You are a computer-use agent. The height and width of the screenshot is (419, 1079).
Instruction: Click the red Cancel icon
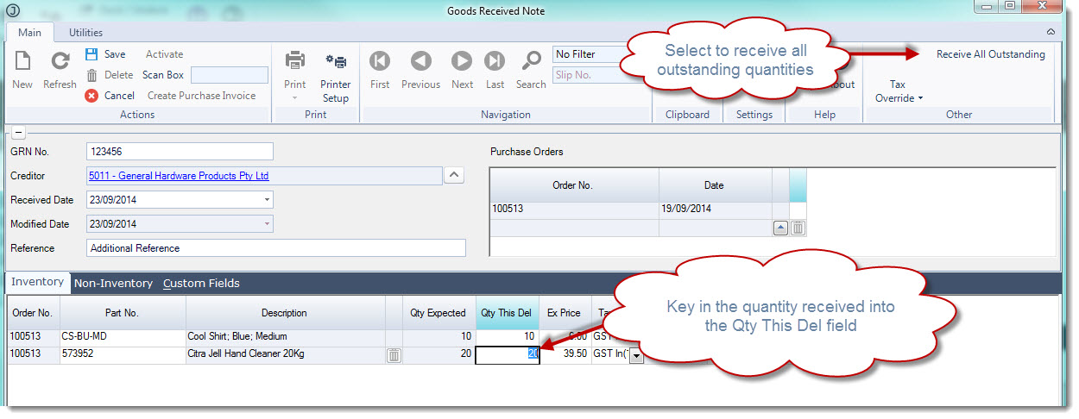pos(92,96)
